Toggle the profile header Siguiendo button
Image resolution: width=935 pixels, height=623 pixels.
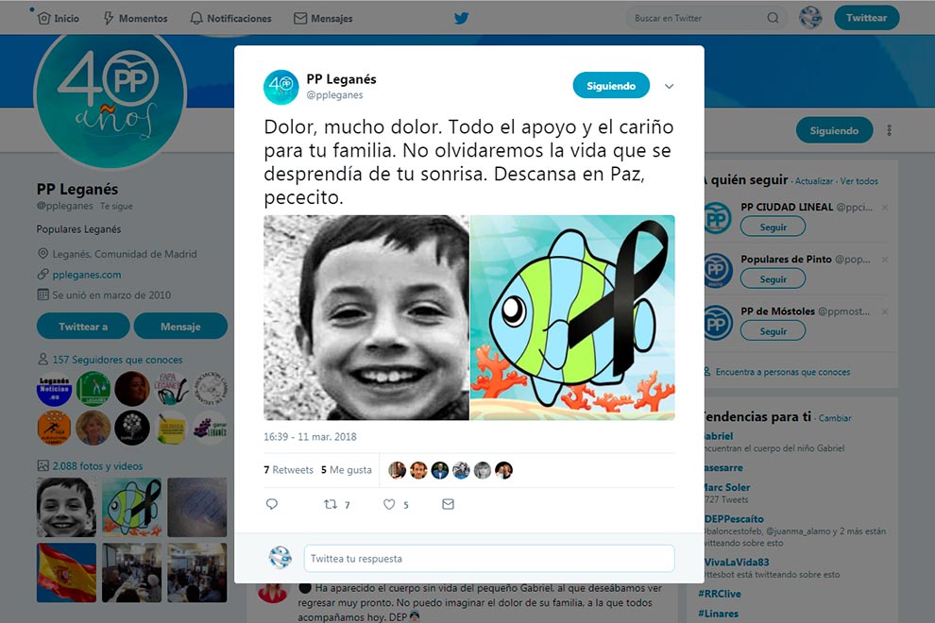(834, 130)
